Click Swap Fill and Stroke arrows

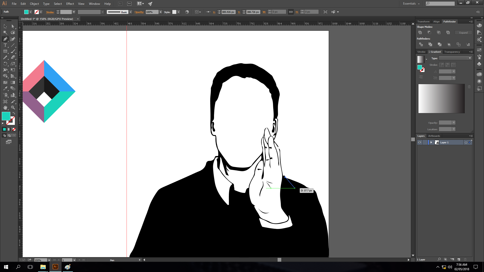coord(14,113)
